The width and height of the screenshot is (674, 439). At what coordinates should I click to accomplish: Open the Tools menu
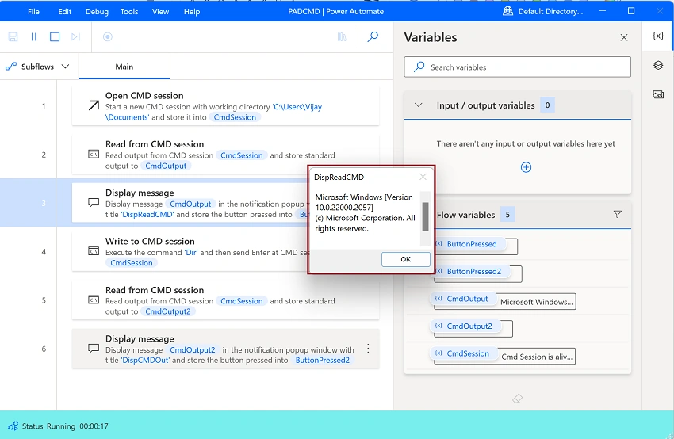click(x=129, y=12)
